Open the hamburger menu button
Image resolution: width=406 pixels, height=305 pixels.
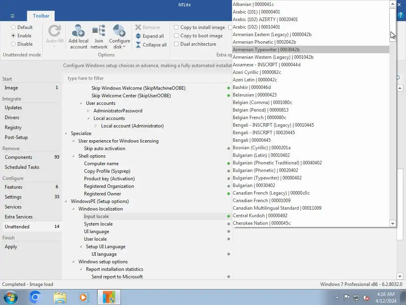point(12,16)
